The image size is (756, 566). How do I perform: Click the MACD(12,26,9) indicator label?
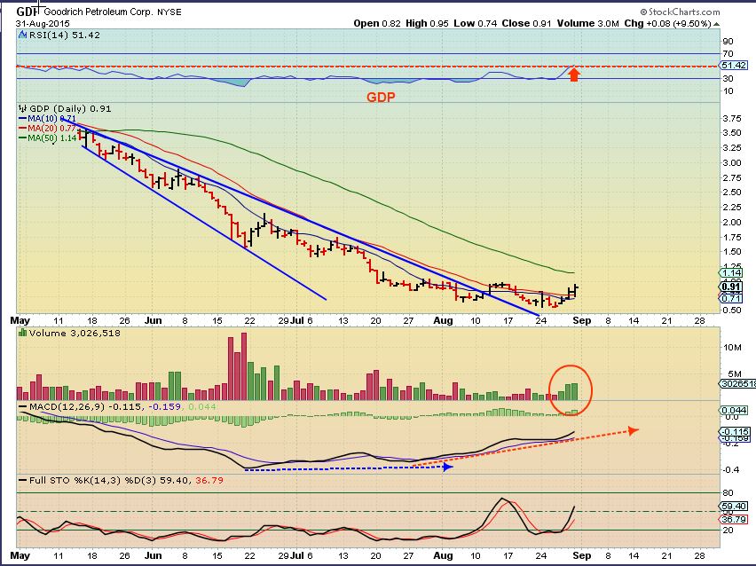coord(56,405)
